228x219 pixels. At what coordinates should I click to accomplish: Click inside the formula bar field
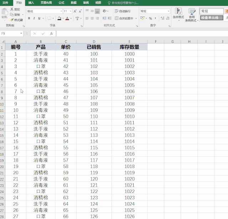[142, 33]
